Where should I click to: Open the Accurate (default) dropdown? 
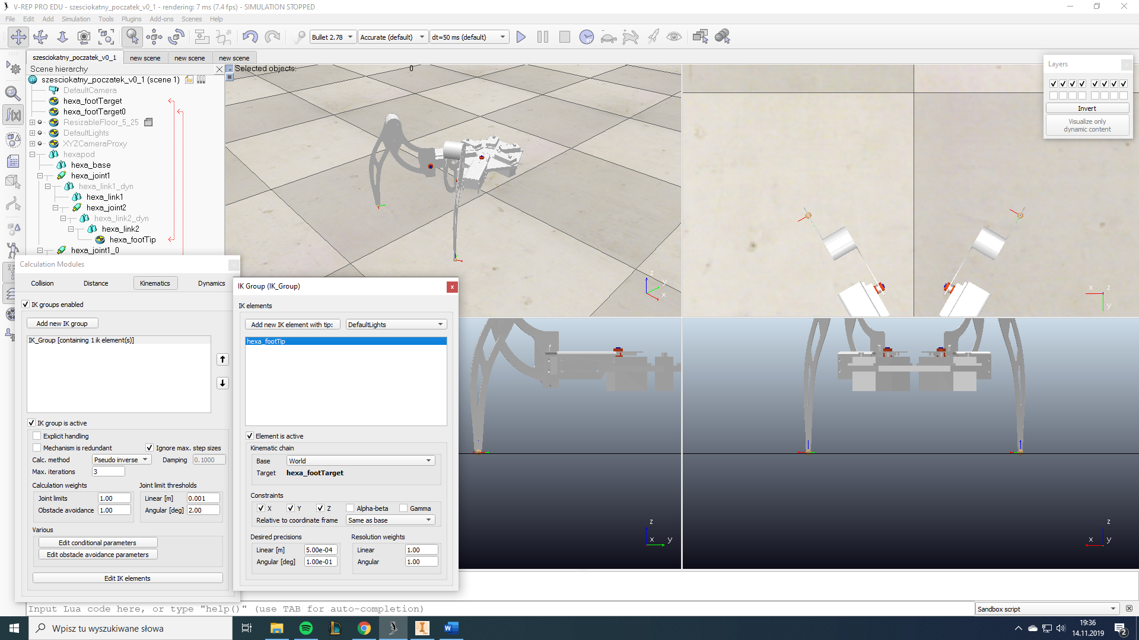pos(393,37)
